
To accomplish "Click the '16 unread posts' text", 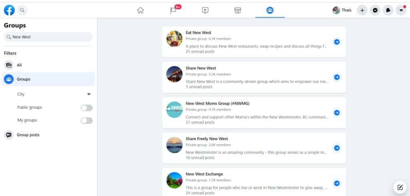I will tap(200, 158).
